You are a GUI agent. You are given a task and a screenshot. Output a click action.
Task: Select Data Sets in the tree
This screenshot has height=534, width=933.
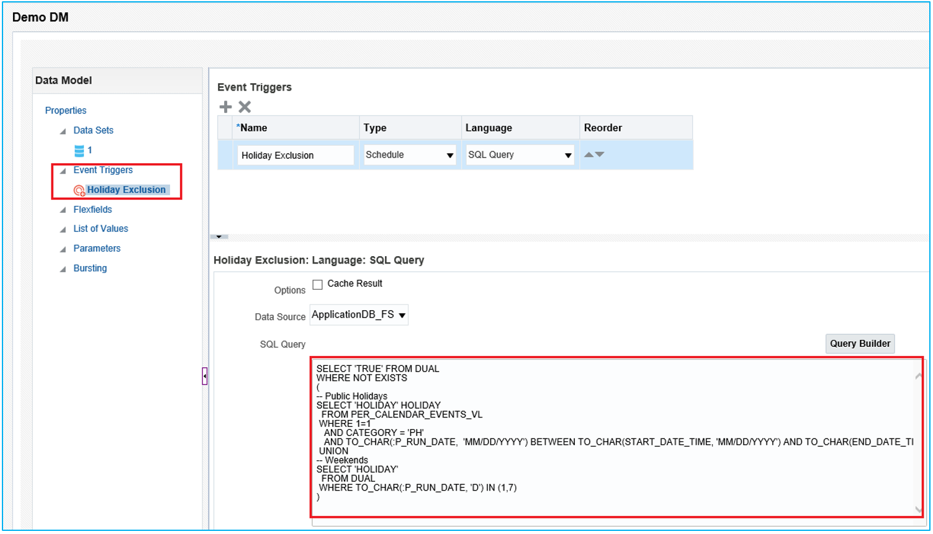point(93,130)
